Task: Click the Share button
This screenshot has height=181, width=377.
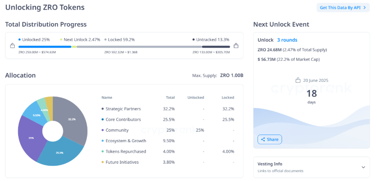Action: pyautogui.click(x=269, y=139)
